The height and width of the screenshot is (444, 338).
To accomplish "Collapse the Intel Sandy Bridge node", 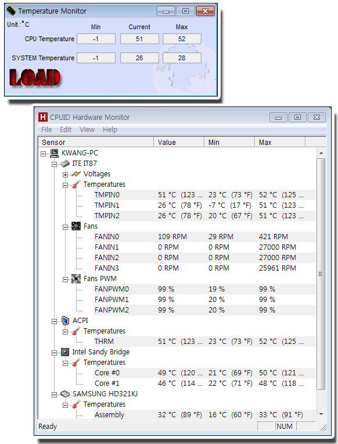I will point(54,353).
